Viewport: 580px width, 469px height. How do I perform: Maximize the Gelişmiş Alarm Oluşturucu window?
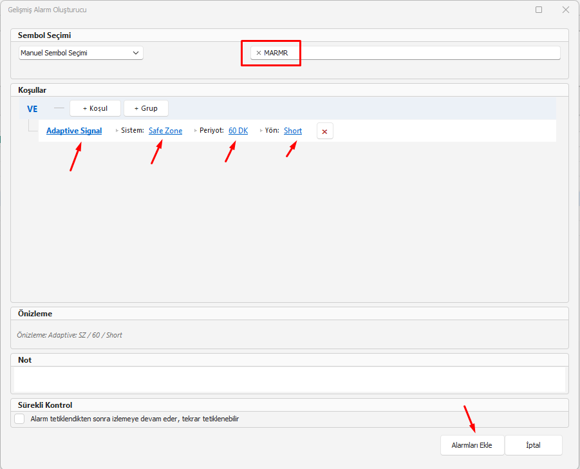pyautogui.click(x=539, y=10)
